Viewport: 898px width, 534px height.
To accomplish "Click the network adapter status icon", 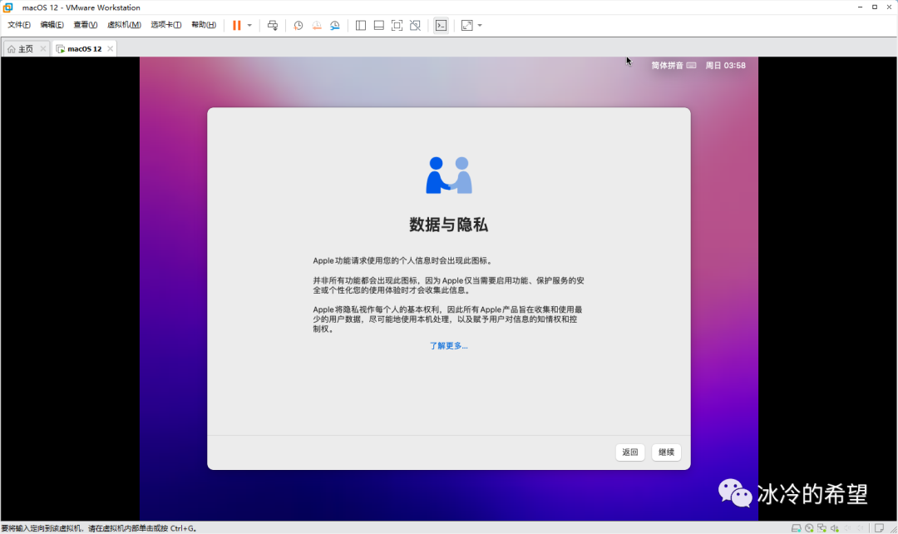I will point(822,527).
